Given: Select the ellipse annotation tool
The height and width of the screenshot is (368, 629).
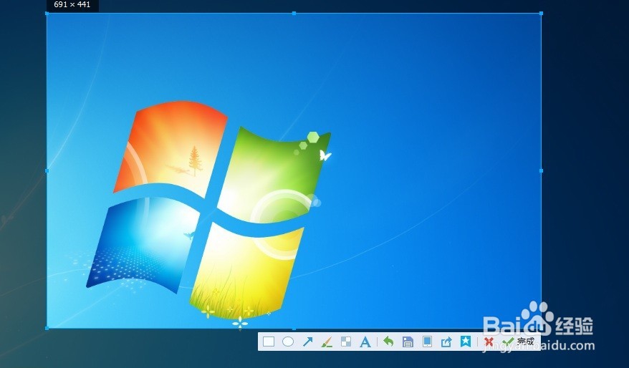Looking at the screenshot, I should pyautogui.click(x=287, y=342).
